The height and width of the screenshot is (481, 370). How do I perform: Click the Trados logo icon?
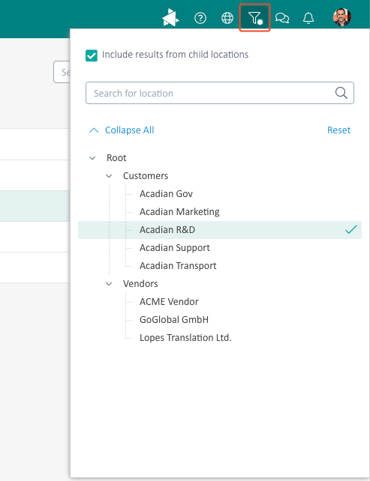(x=170, y=17)
